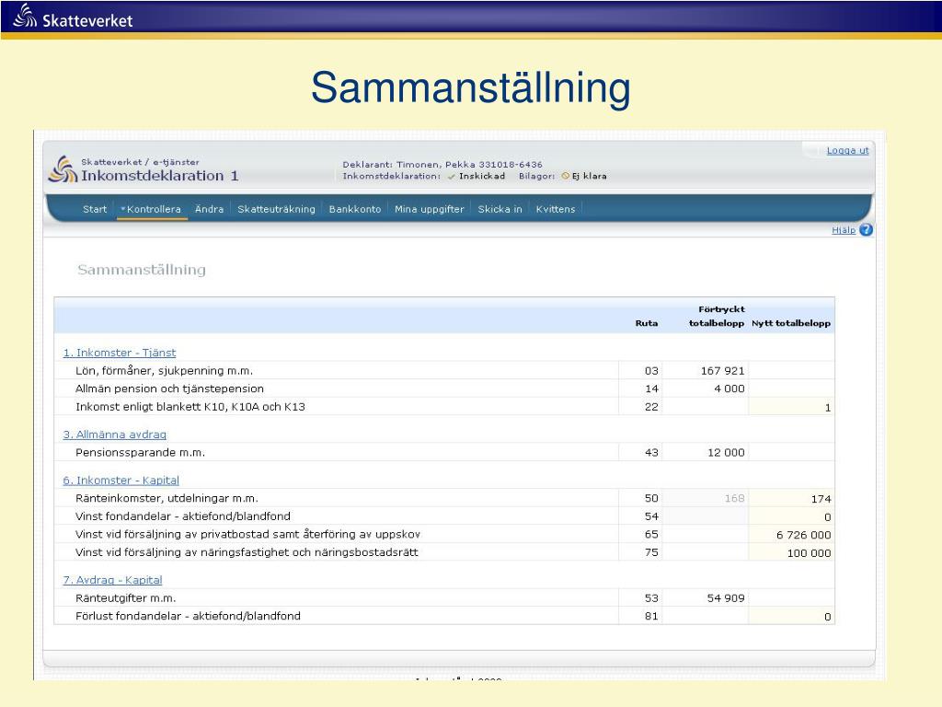Click row Förlust fondandelar - aktiefond/blandfond

point(444,616)
